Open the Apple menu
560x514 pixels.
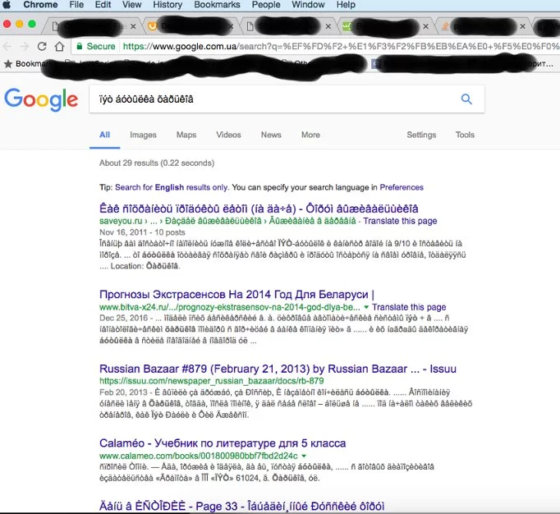pos(7,5)
